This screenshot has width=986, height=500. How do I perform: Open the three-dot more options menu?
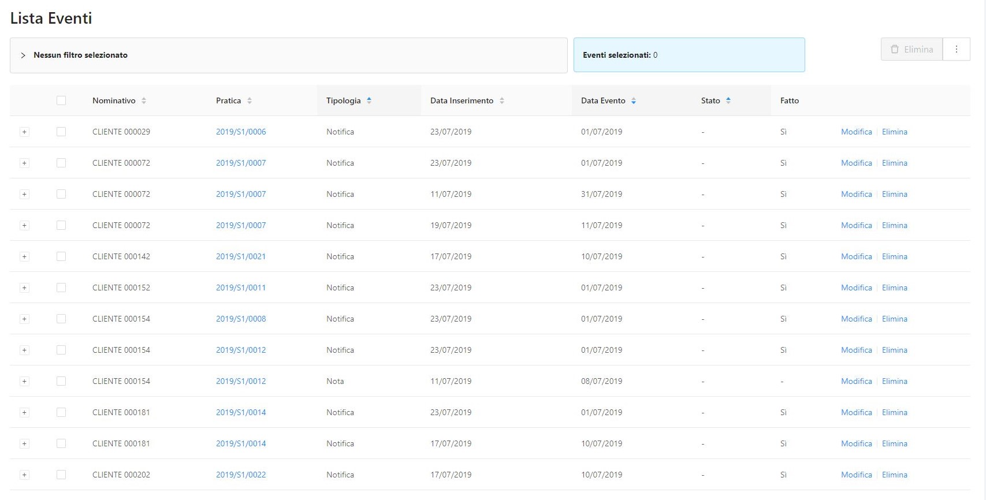click(957, 50)
